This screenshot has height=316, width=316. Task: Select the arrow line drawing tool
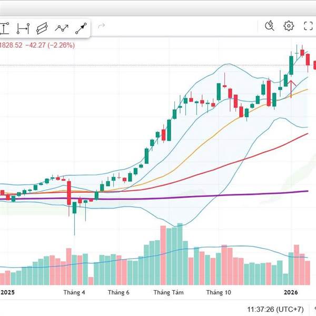pos(81,28)
